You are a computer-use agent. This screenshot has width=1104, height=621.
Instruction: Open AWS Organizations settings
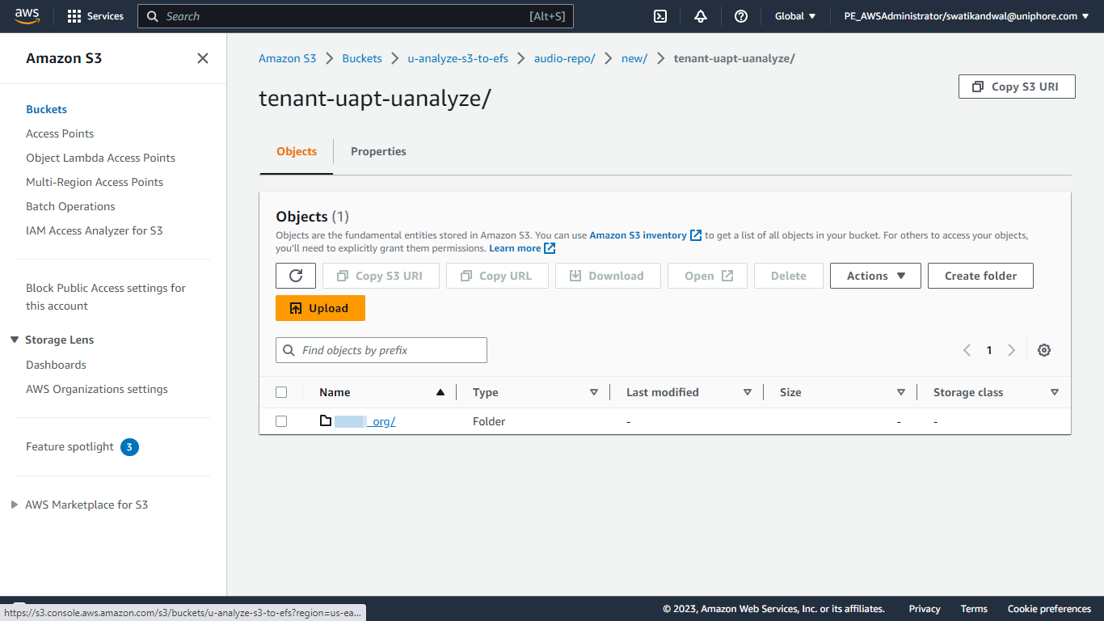pyautogui.click(x=97, y=389)
